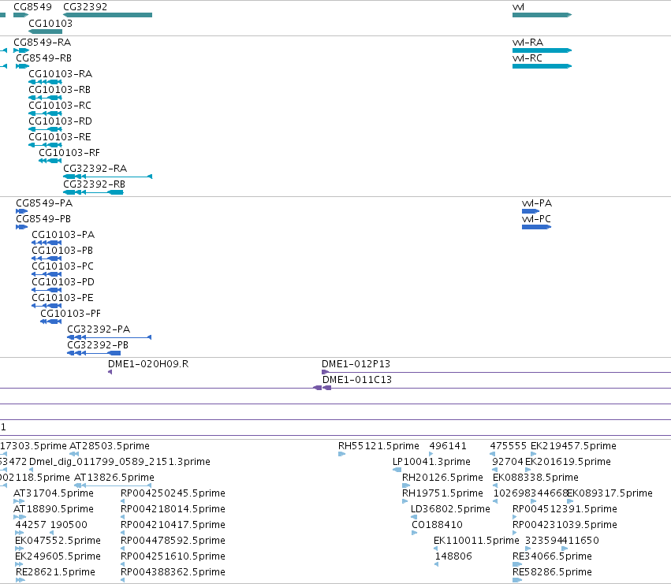The height and width of the screenshot is (584, 671).
Task: Open the CG32392-RB transcript
Action: tap(93, 192)
